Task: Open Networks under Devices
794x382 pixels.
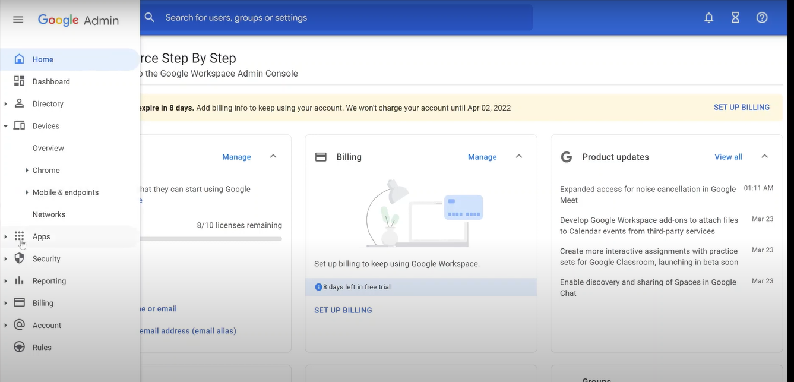Action: click(x=49, y=214)
